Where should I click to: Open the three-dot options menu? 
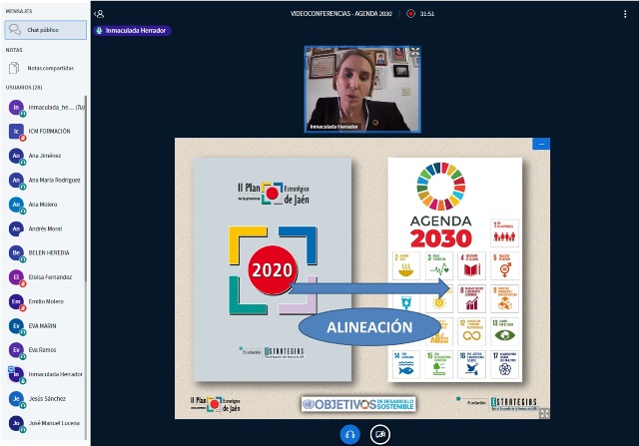pos(625,14)
